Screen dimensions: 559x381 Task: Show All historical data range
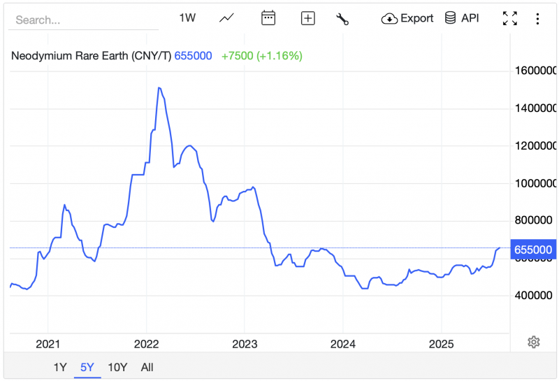147,367
